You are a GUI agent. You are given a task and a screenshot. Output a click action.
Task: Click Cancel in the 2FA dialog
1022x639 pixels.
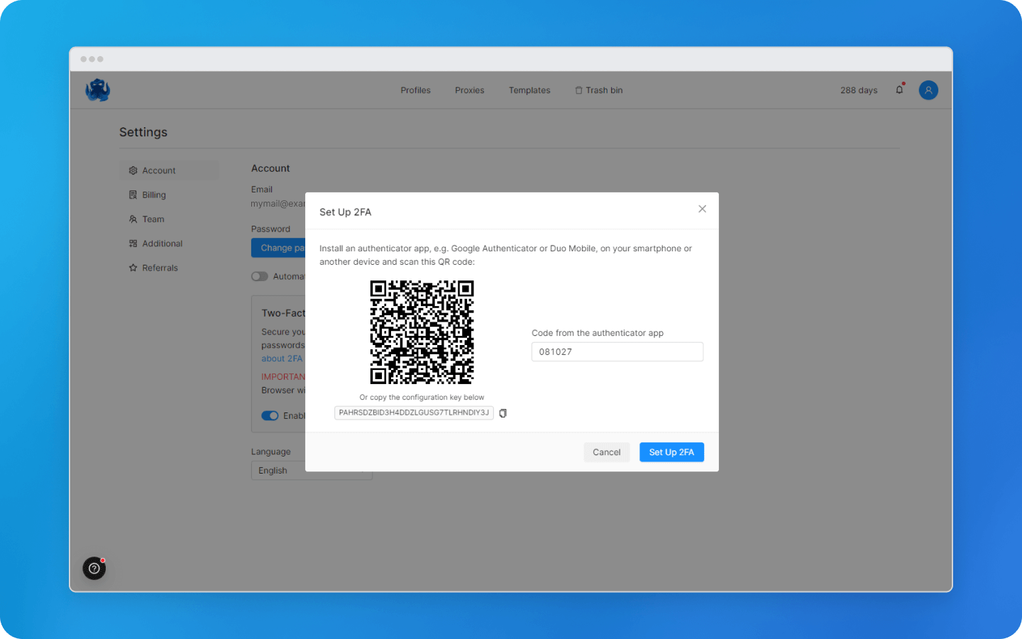coord(607,452)
